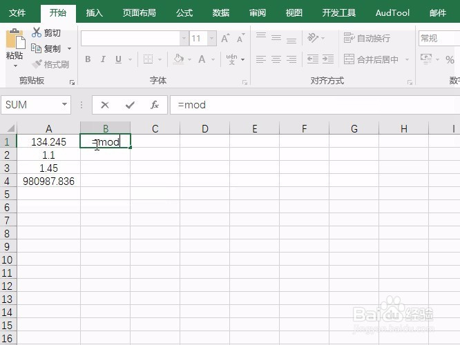Toggle underline formatting
This screenshot has height=345, width=460.
(118, 59)
